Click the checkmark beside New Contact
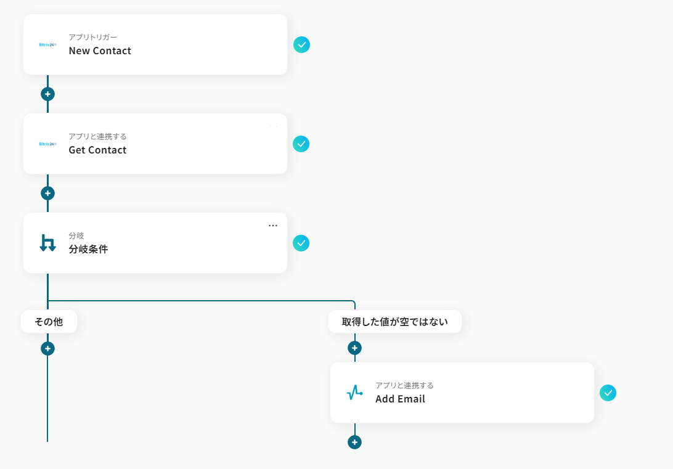The width and height of the screenshot is (673, 469). pyautogui.click(x=302, y=44)
